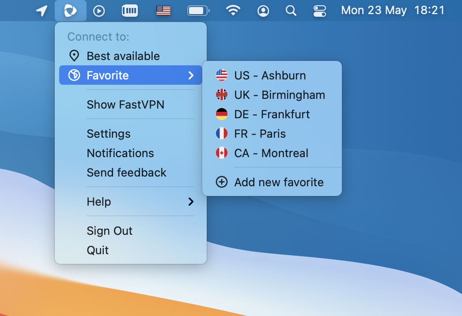
Task: Connect to DE - Frankfurt
Action: point(272,114)
